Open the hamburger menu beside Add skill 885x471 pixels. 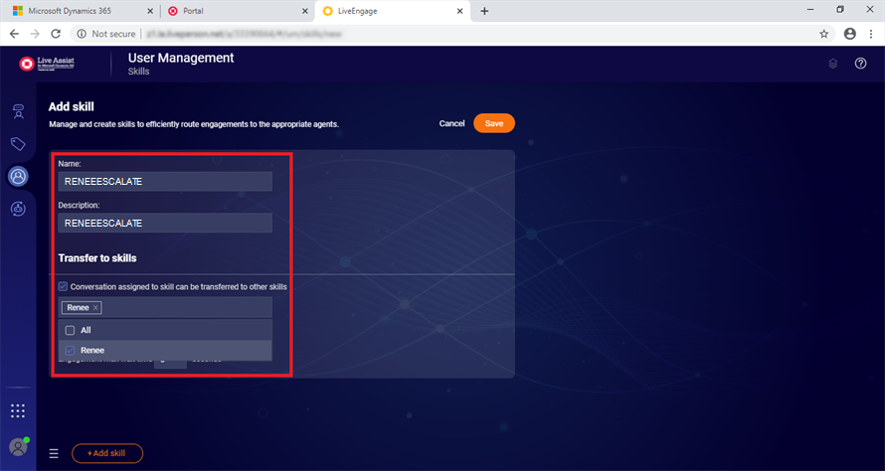pos(55,453)
